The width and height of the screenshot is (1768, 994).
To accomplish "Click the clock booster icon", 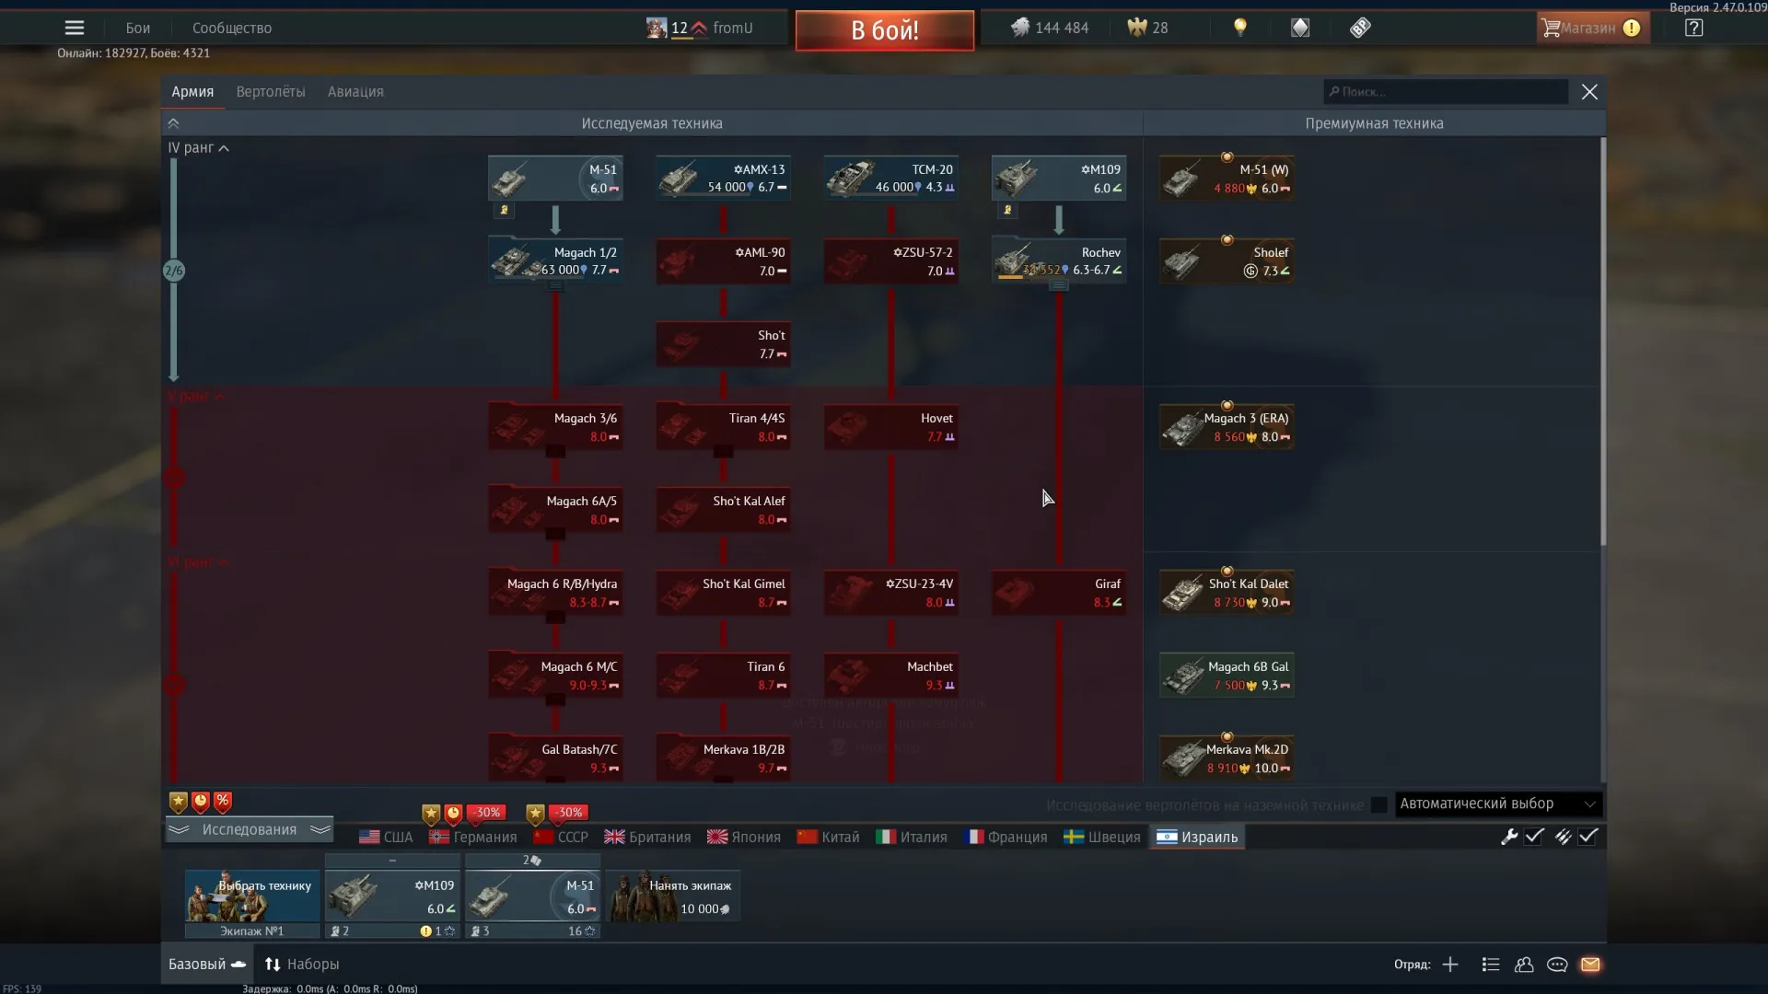I will coord(200,802).
